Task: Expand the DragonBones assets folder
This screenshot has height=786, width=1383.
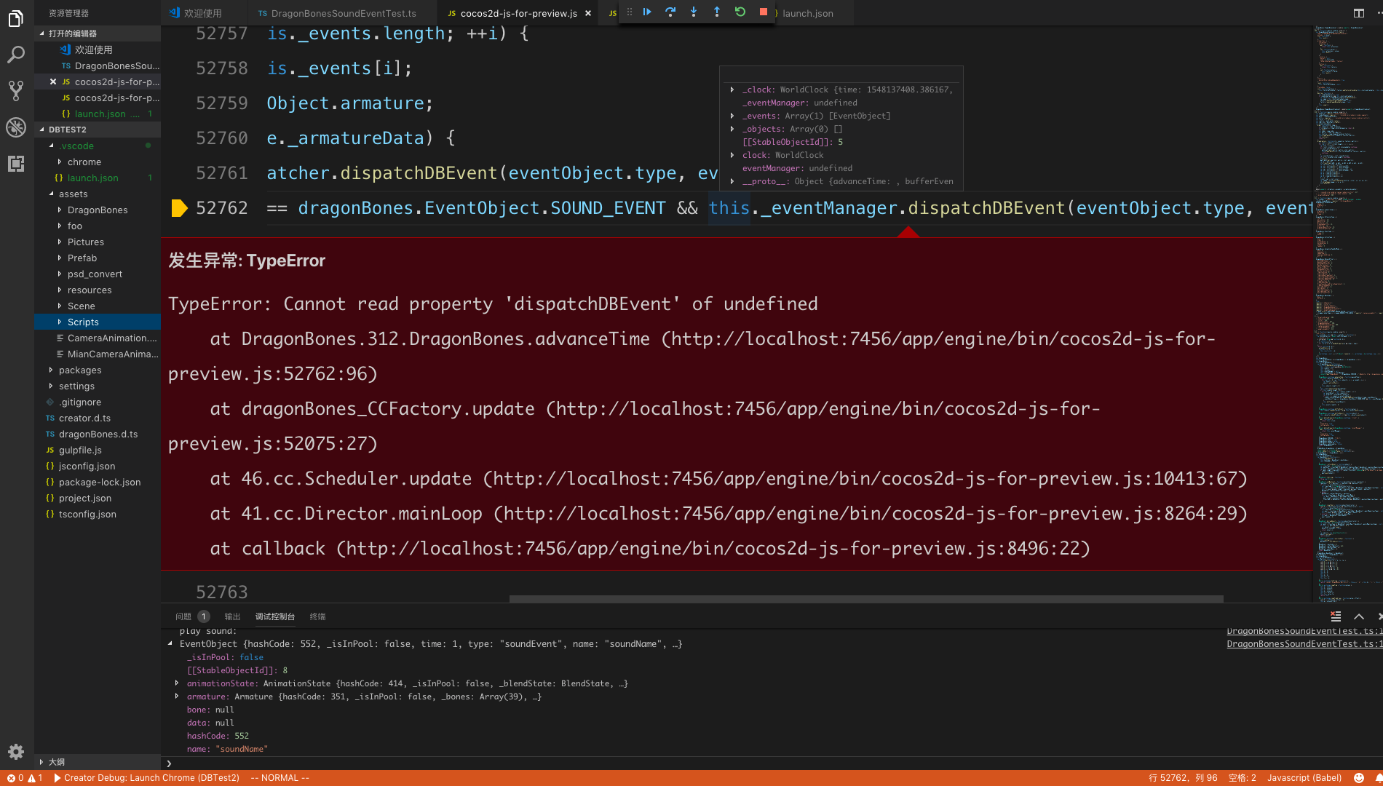Action: pyautogui.click(x=98, y=210)
